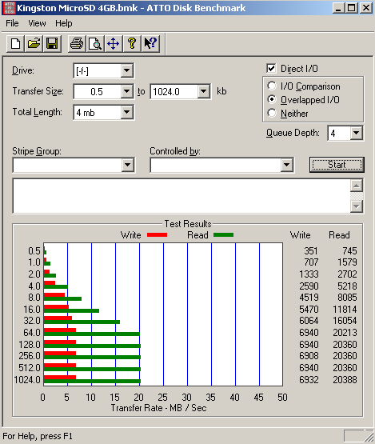Click write value 6932
Screen dimensions: 375x444
309,379
